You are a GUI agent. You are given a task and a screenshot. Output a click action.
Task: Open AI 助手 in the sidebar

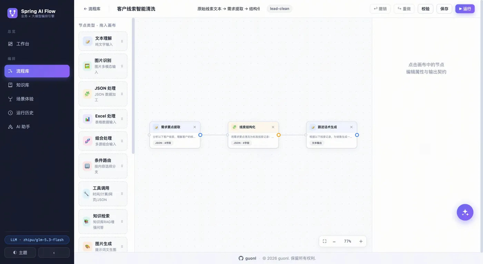(37, 126)
